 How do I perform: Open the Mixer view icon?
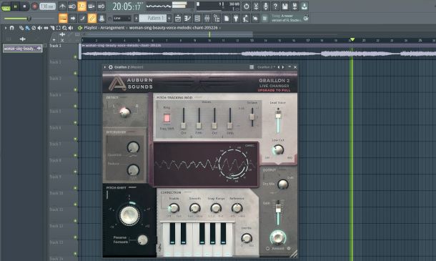point(207,19)
